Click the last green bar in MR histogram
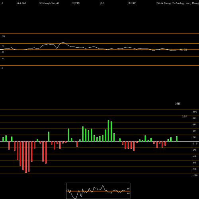The image size is (199, 199). click(177, 139)
